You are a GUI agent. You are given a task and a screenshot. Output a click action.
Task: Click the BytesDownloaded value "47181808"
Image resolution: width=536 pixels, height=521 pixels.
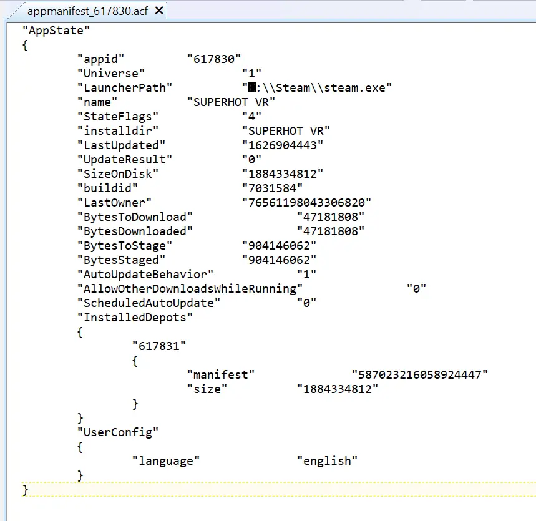pyautogui.click(x=331, y=231)
